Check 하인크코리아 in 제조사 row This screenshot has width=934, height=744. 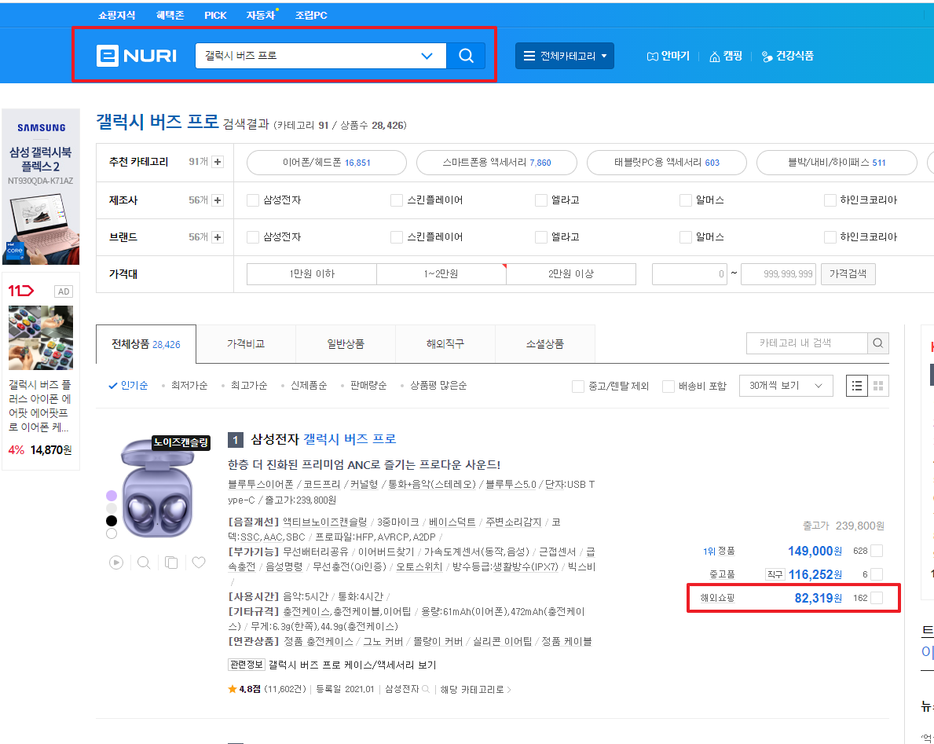[830, 200]
